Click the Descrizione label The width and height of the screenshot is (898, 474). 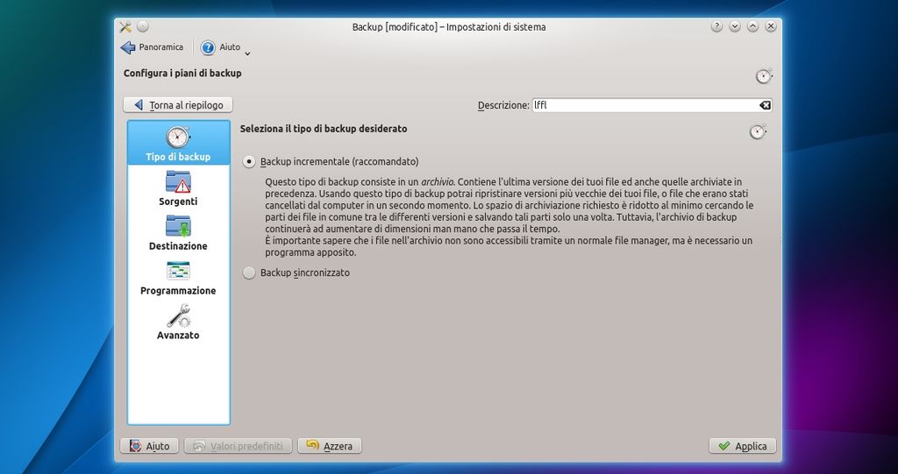(503, 105)
